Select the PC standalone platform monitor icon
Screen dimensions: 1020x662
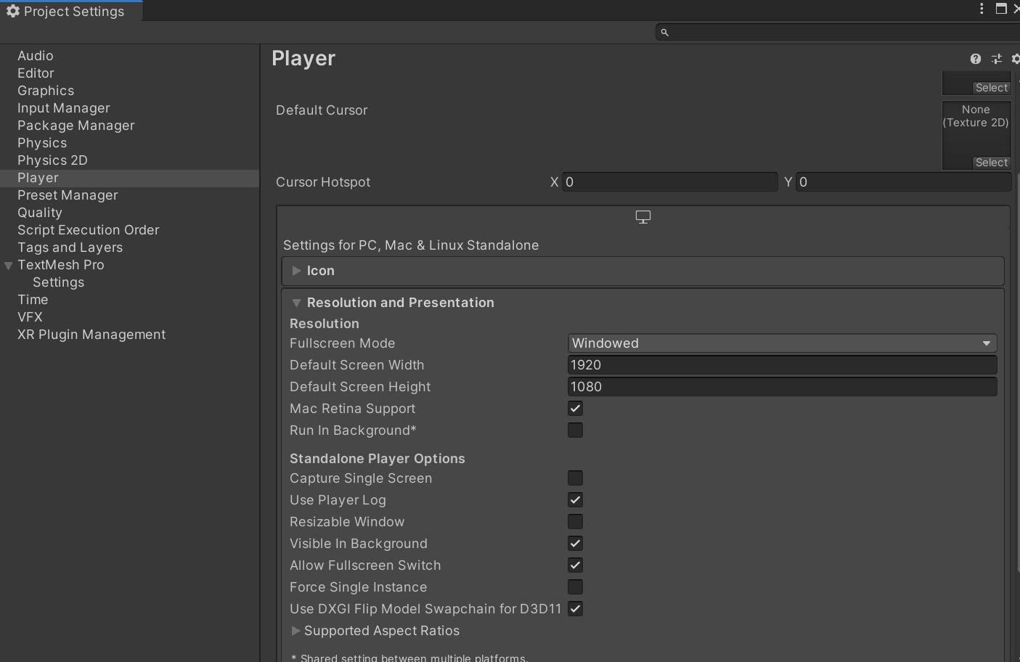pyautogui.click(x=643, y=217)
